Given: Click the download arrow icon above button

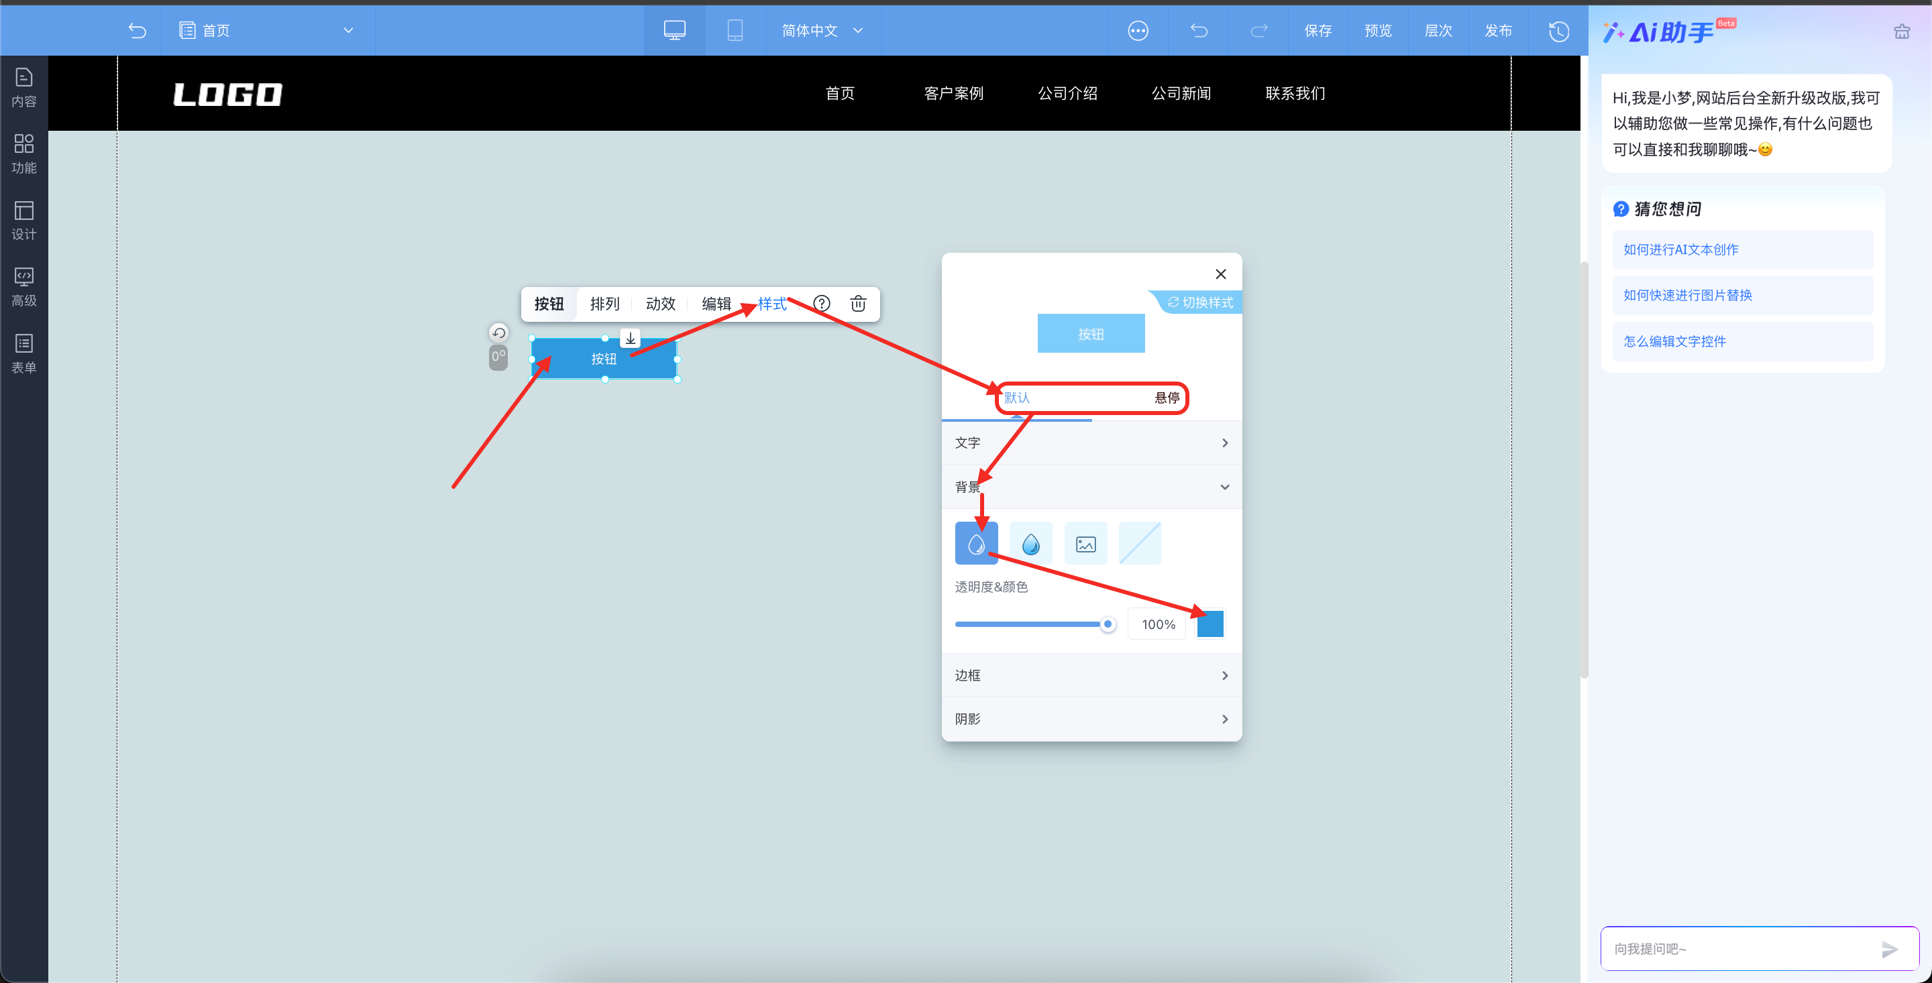Looking at the screenshot, I should click(630, 338).
